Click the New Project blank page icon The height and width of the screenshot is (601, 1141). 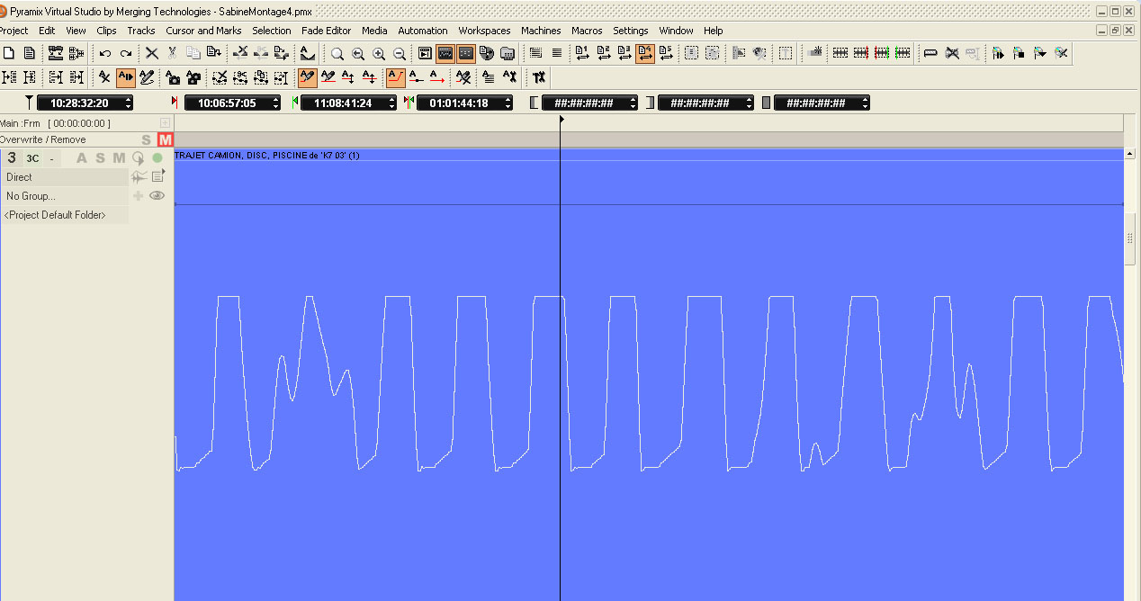click(9, 53)
